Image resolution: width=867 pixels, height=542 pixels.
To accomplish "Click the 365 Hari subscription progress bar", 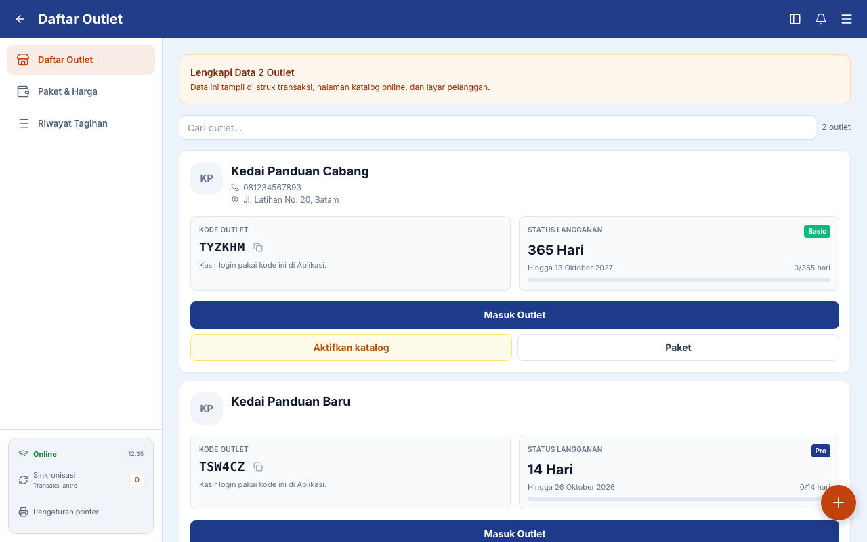I will pyautogui.click(x=679, y=280).
